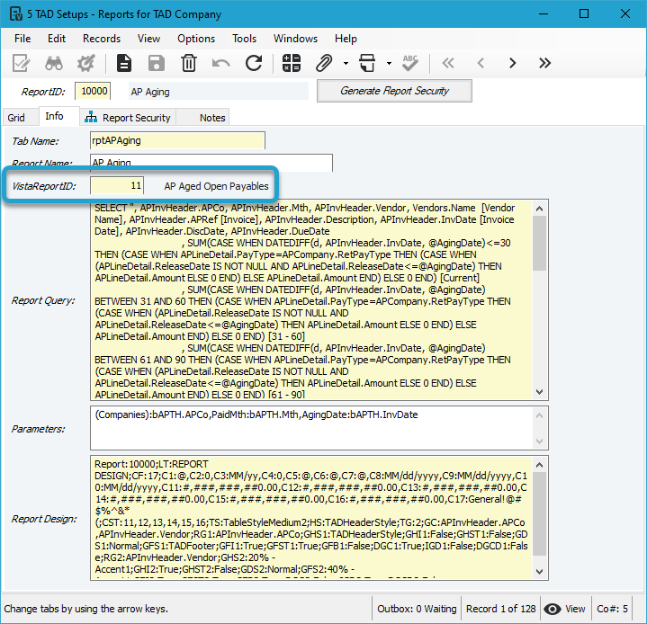647x624 pixels.
Task: Click inside the Report Design text area
Action: coord(312,518)
